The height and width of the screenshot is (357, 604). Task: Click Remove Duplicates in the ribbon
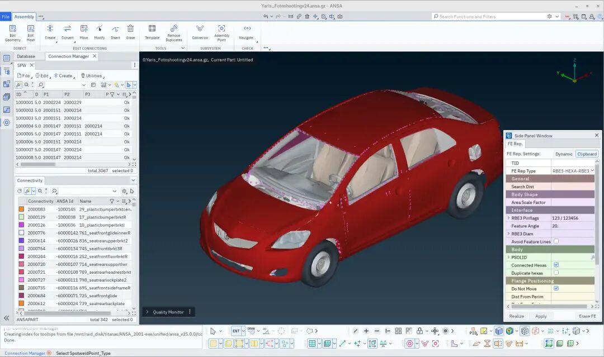[x=174, y=29]
